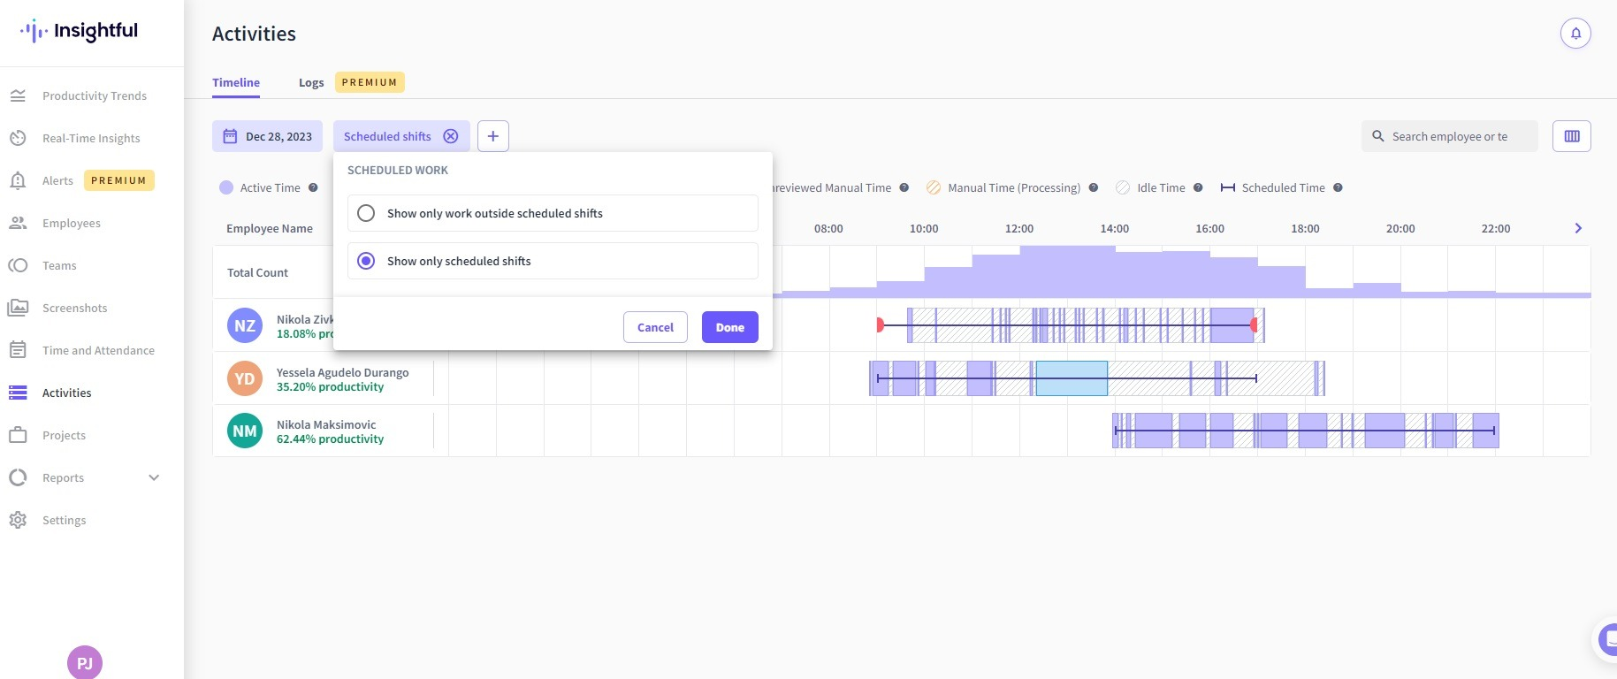Click the blue block in Yessela's timeline
Viewport: 1617px width, 679px height.
[1072, 378]
